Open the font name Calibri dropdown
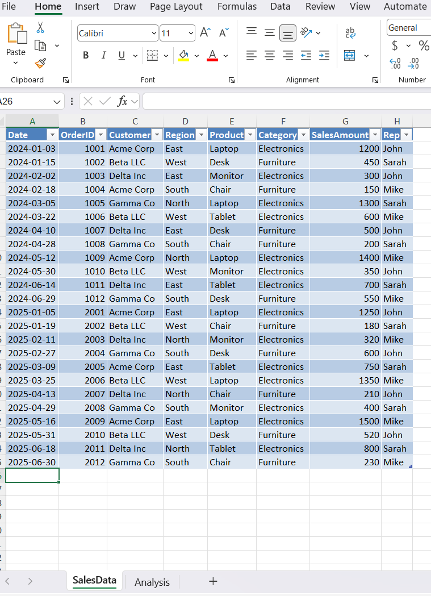Screen dimensions: 431x596 154,34
